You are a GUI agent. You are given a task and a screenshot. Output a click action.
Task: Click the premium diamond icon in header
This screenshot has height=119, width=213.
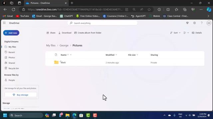[x=187, y=23]
